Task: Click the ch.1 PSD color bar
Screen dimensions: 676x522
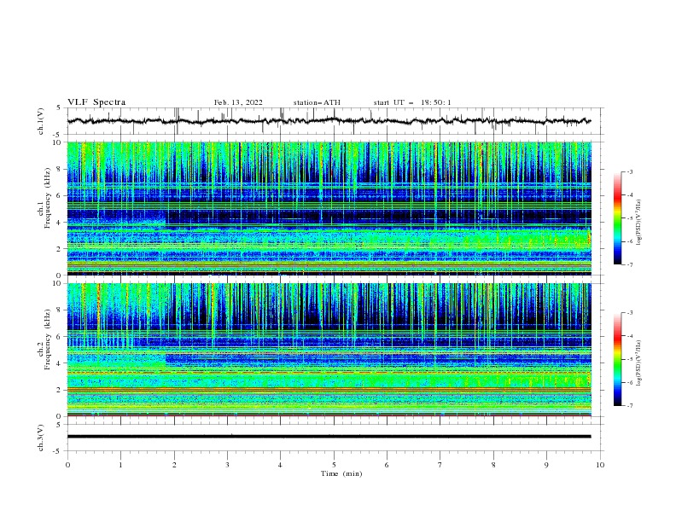Action: click(x=618, y=217)
